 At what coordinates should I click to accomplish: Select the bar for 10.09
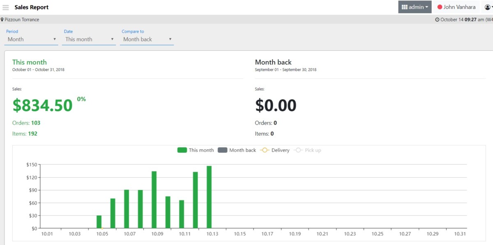pyautogui.click(x=154, y=200)
